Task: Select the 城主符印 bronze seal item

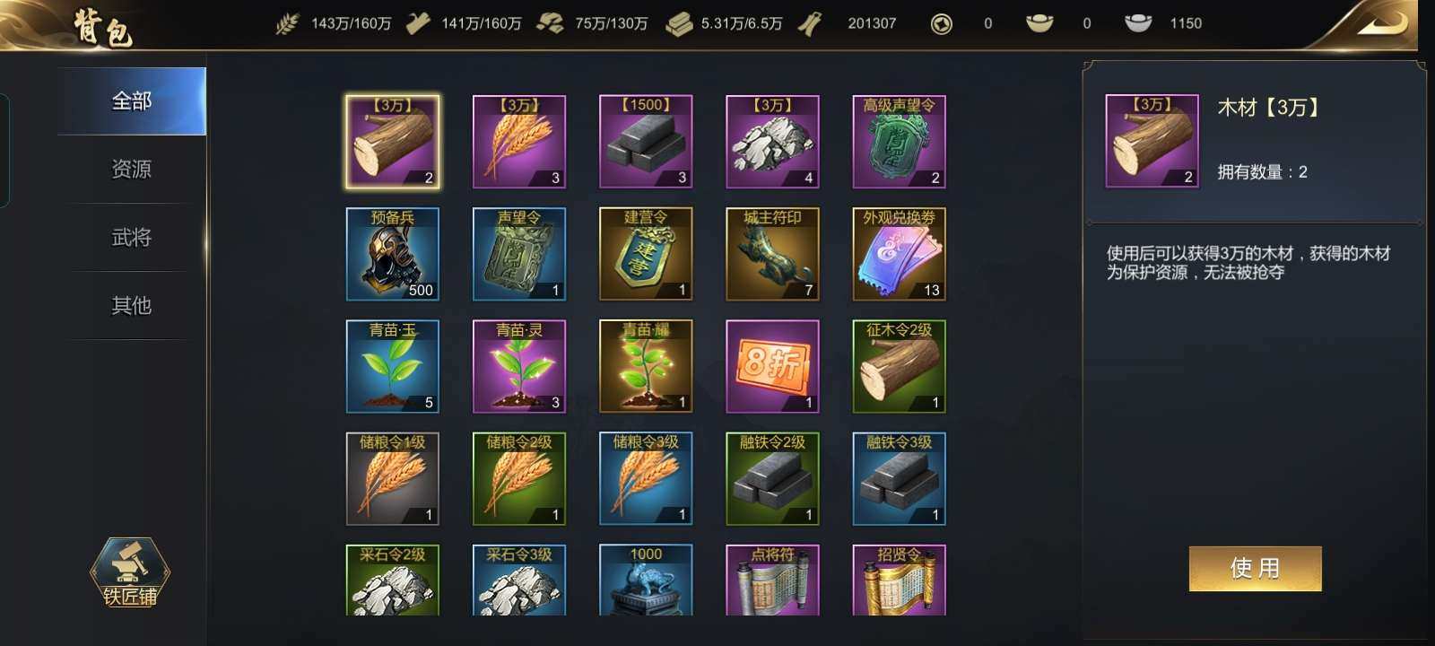Action: tap(772, 254)
